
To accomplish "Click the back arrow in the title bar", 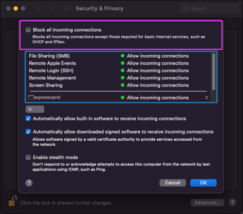I will (38, 8).
